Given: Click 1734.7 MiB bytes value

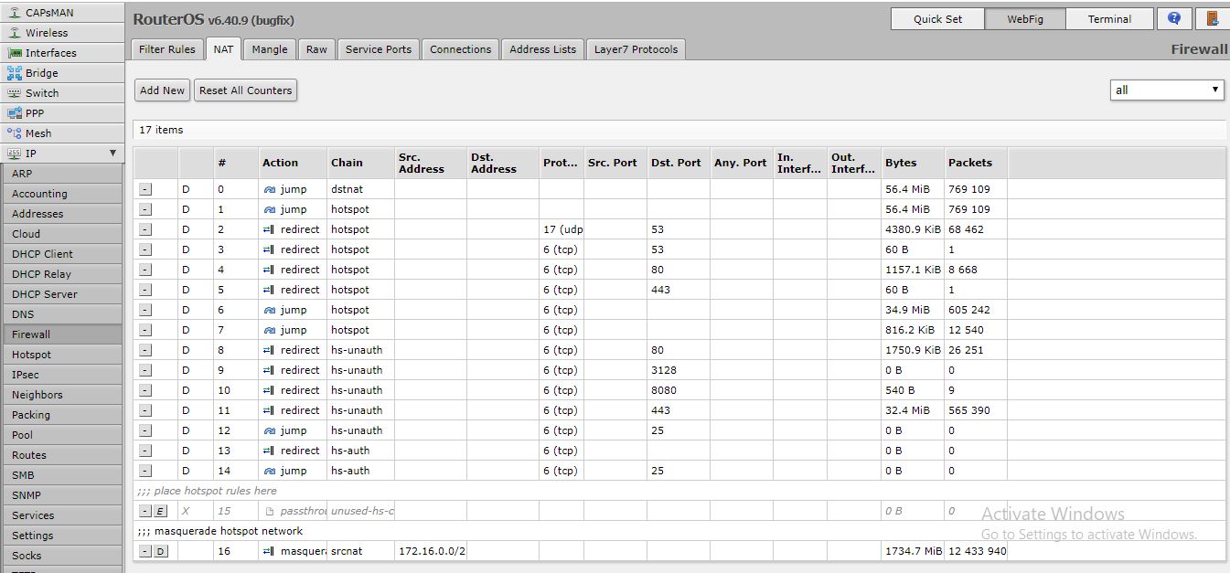Looking at the screenshot, I should (x=912, y=551).
